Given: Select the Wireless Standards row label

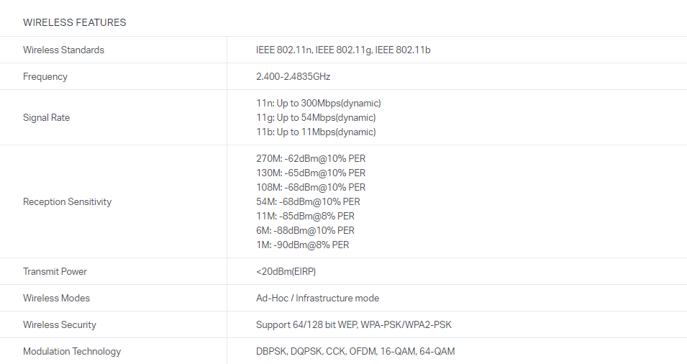Looking at the screenshot, I should [63, 50].
